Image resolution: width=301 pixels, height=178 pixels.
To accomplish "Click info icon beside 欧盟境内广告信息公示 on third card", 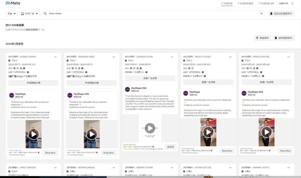I will coord(146,72).
